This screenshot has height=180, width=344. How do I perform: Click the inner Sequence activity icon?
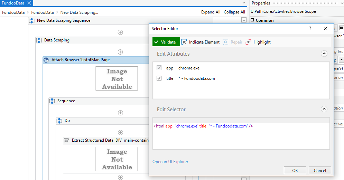(x=52, y=101)
